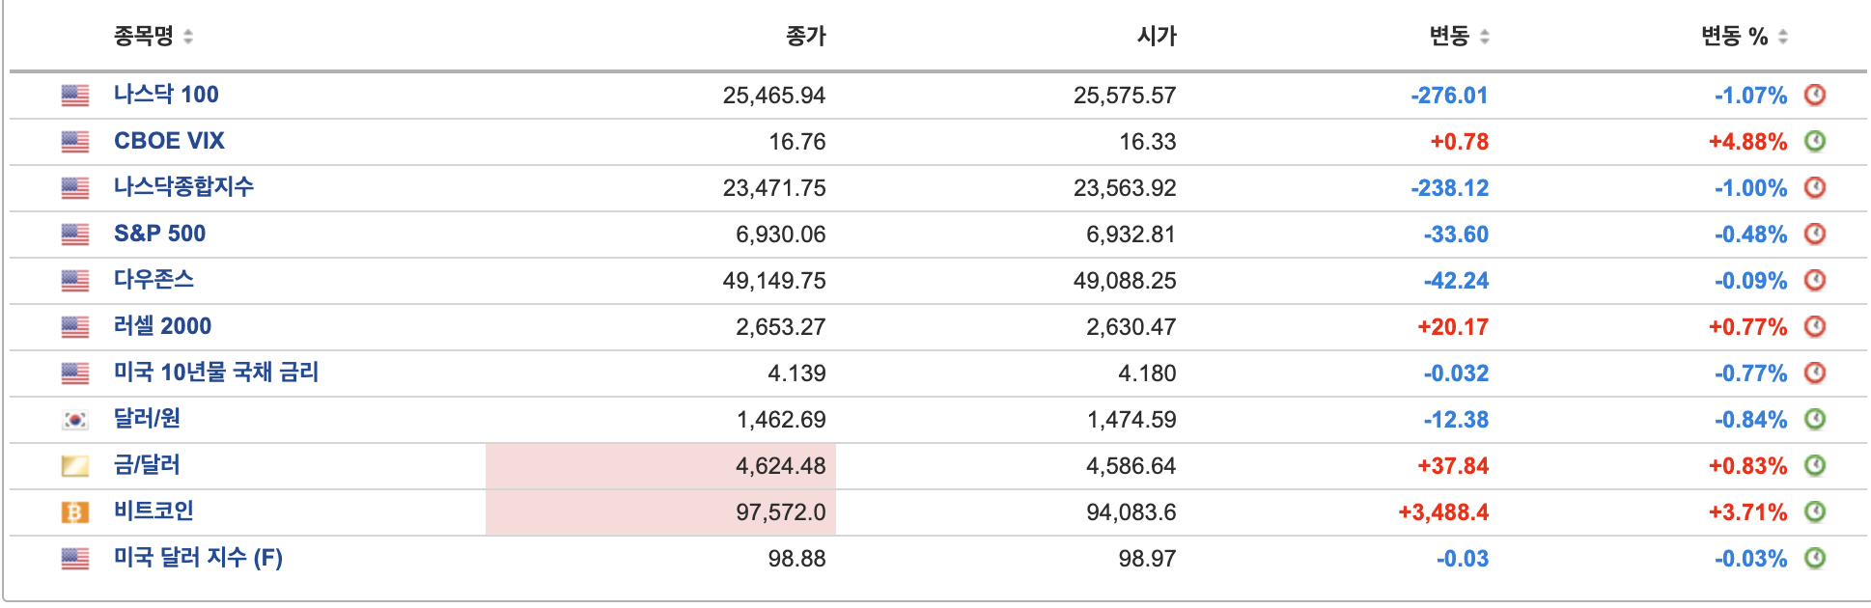Click the highlighted closing price 97,572.0
1871x608 pixels.
pos(780,512)
